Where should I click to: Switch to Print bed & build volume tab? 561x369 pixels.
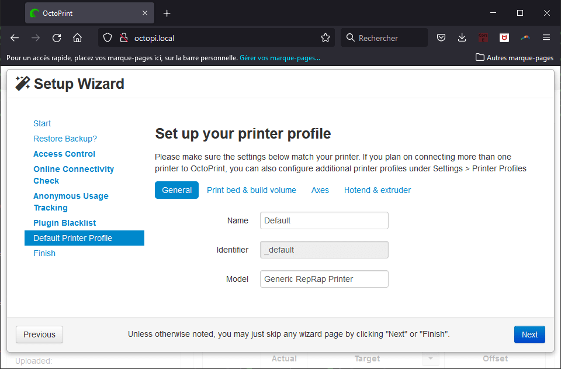click(251, 190)
